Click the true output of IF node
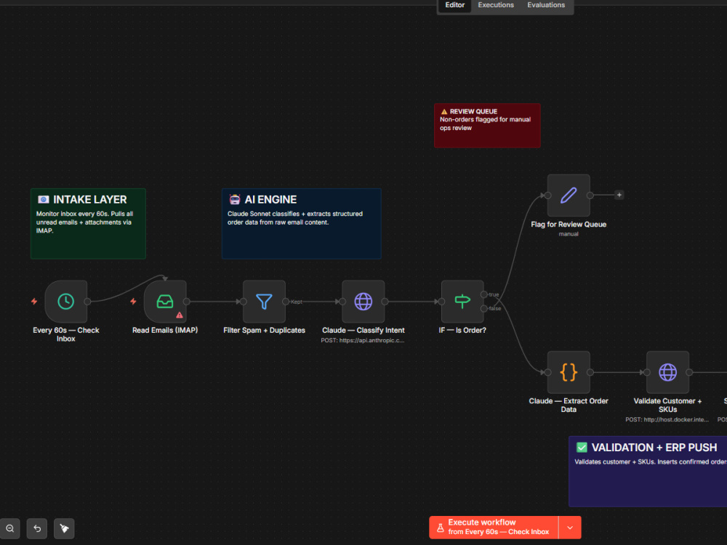This screenshot has height=545, width=727. [x=484, y=295]
